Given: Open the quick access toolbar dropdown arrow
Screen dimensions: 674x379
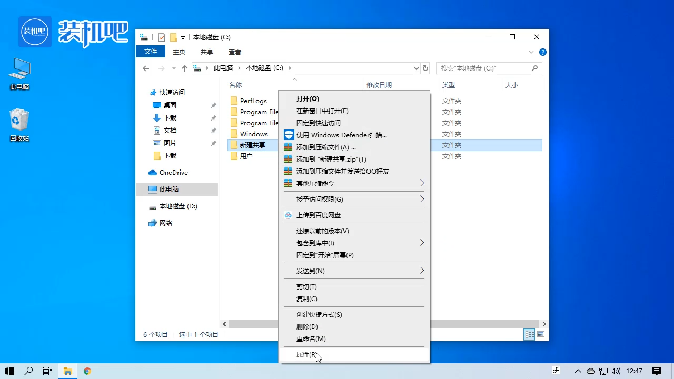Looking at the screenshot, I should point(182,37).
